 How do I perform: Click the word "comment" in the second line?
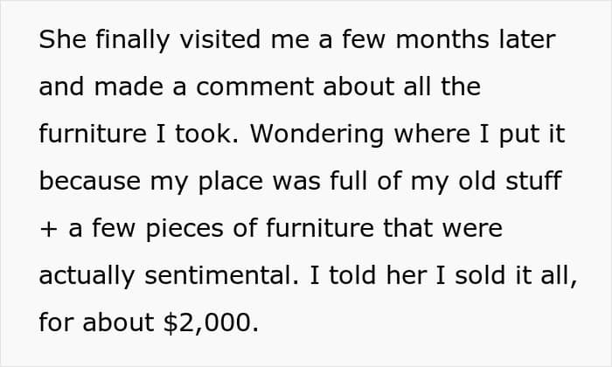255,87
